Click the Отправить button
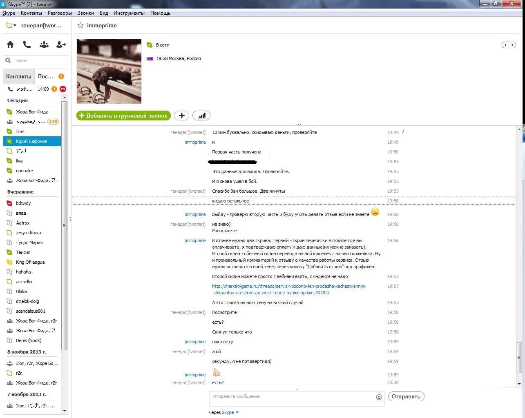The image size is (525, 418). pyautogui.click(x=406, y=396)
